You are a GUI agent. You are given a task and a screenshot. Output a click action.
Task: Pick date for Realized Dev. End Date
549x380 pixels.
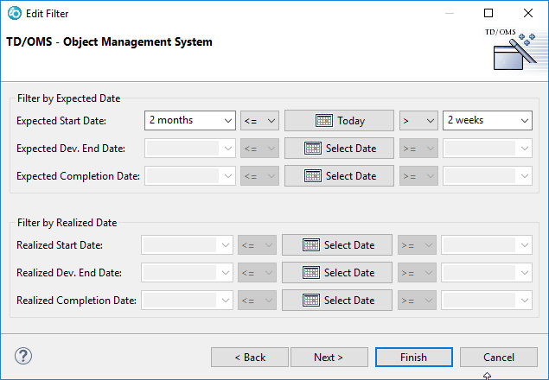[x=338, y=273]
